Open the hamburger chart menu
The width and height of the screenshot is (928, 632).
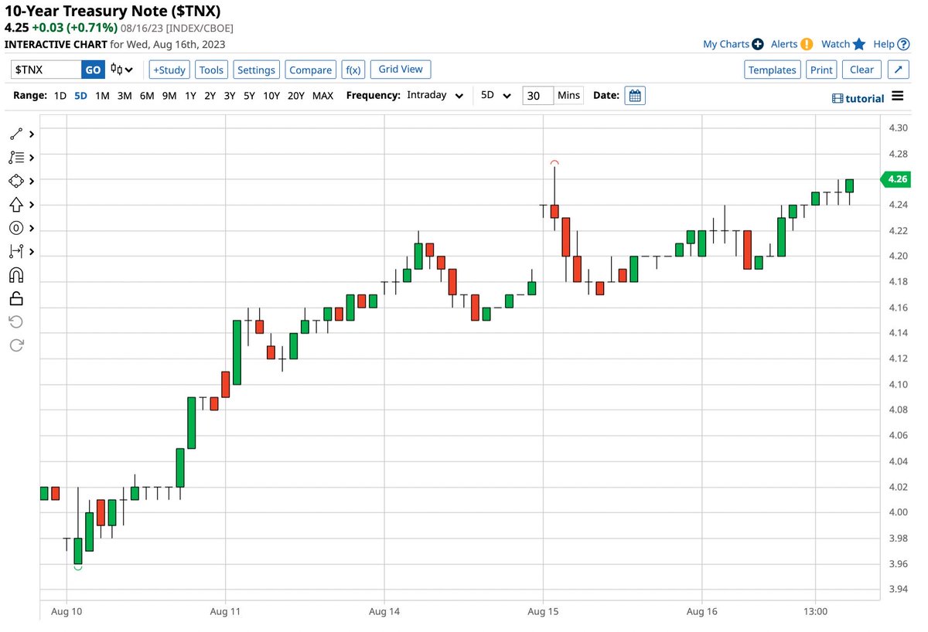pos(897,96)
